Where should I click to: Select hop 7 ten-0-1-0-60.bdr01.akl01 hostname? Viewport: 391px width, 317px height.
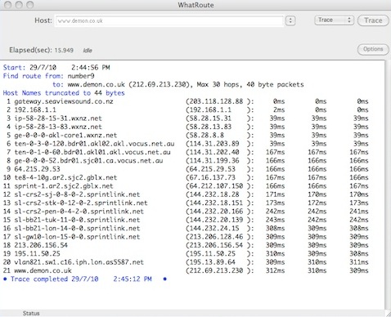(92, 152)
